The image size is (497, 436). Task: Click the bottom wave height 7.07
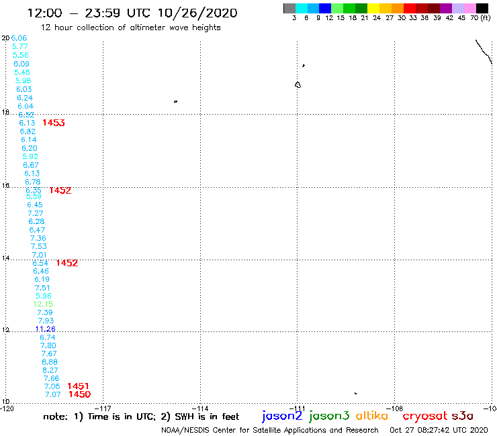click(53, 394)
